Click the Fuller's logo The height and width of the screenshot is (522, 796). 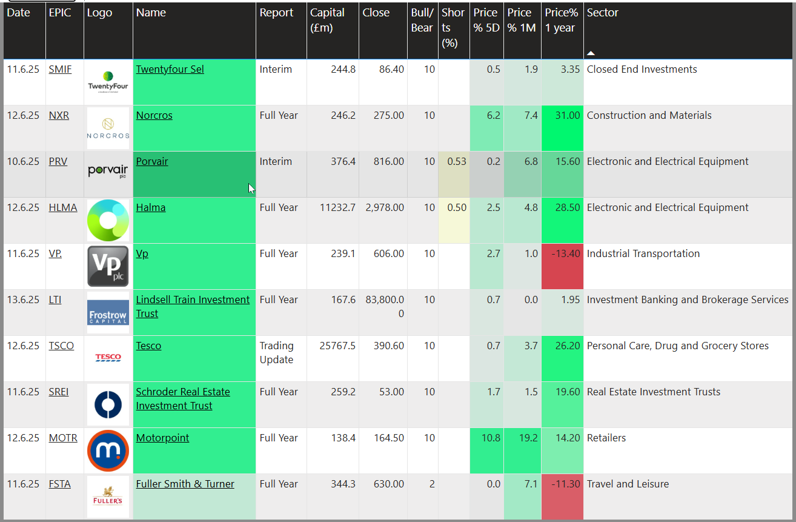coord(108,496)
